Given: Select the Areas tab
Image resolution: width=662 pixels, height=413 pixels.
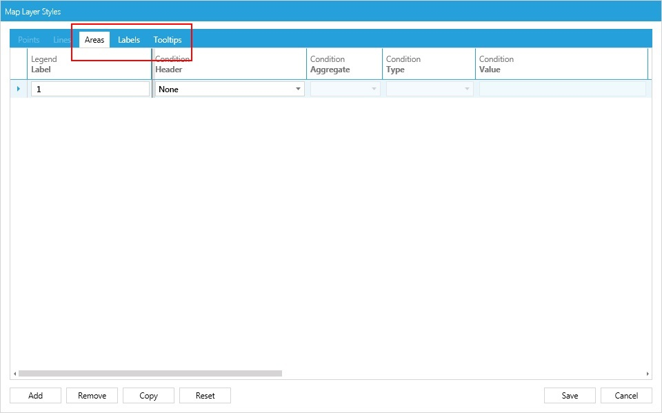Looking at the screenshot, I should tap(94, 39).
